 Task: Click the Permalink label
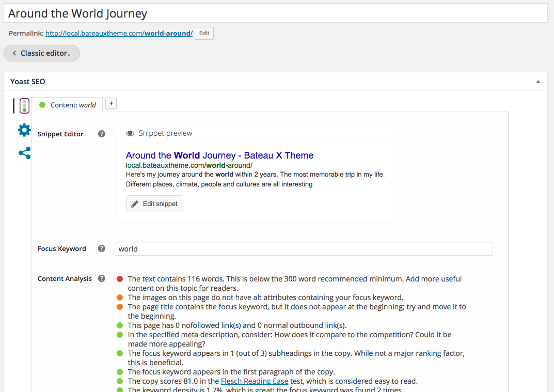point(26,33)
